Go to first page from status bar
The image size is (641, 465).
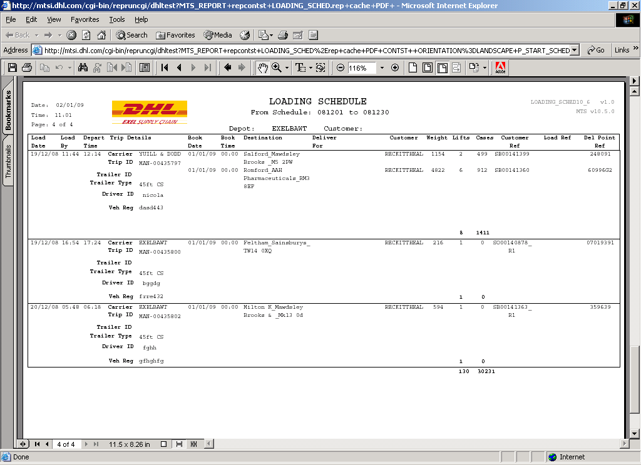37,444
